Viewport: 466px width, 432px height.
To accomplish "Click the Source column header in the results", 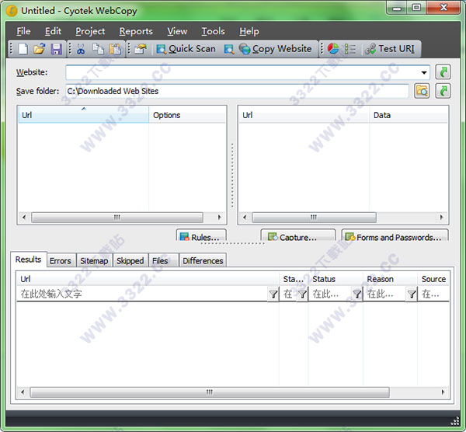I will coord(433,279).
